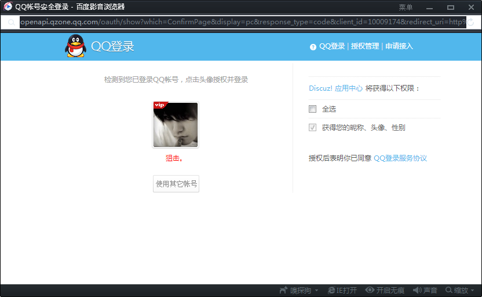482x297 pixels.
Task: Close the browser window
Action: [471, 7]
